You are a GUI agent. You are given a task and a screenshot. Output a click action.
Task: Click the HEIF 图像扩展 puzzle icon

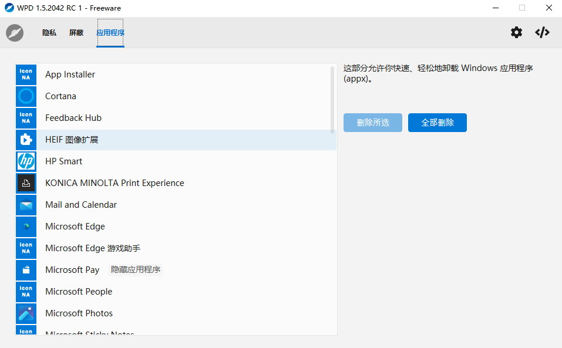point(26,140)
